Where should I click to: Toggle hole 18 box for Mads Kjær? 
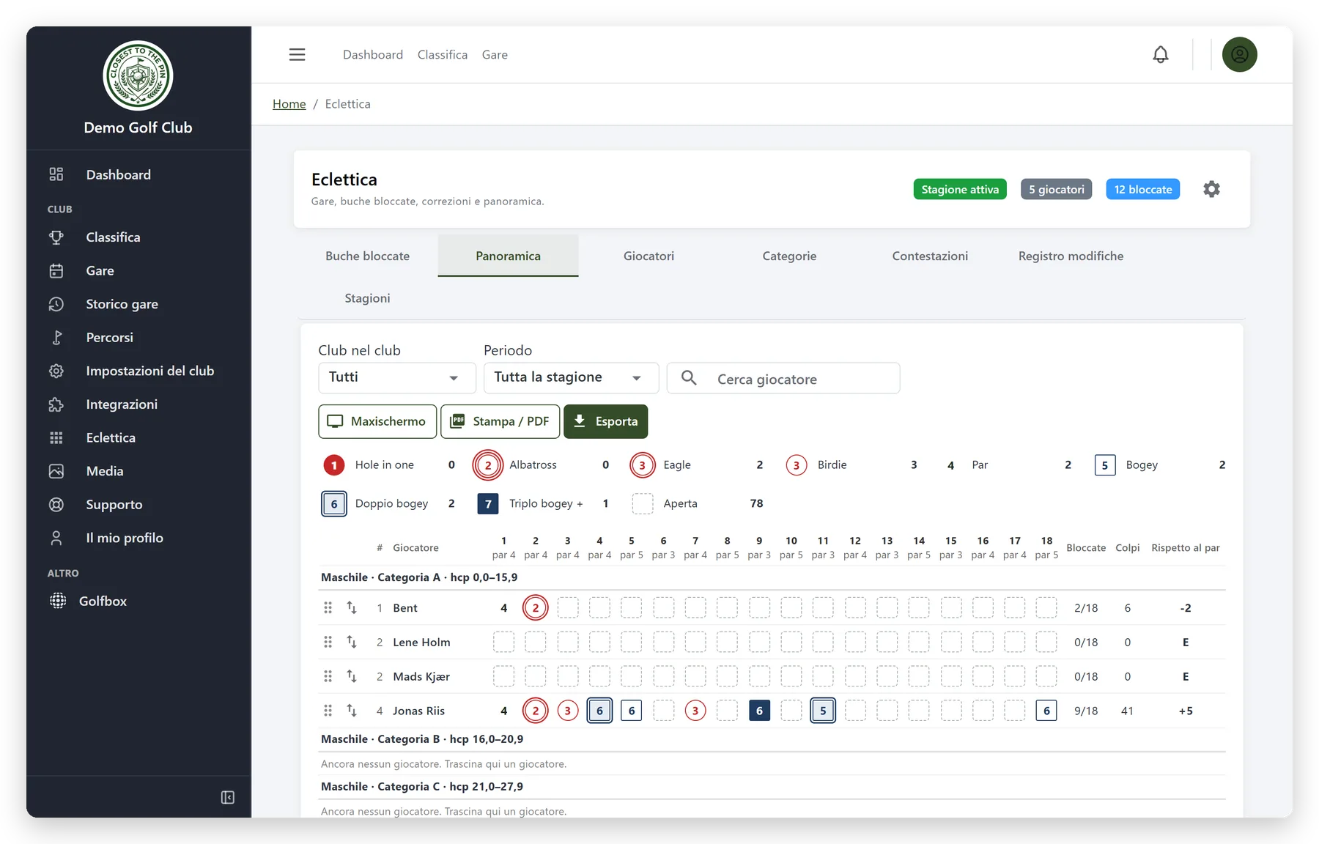(1046, 676)
